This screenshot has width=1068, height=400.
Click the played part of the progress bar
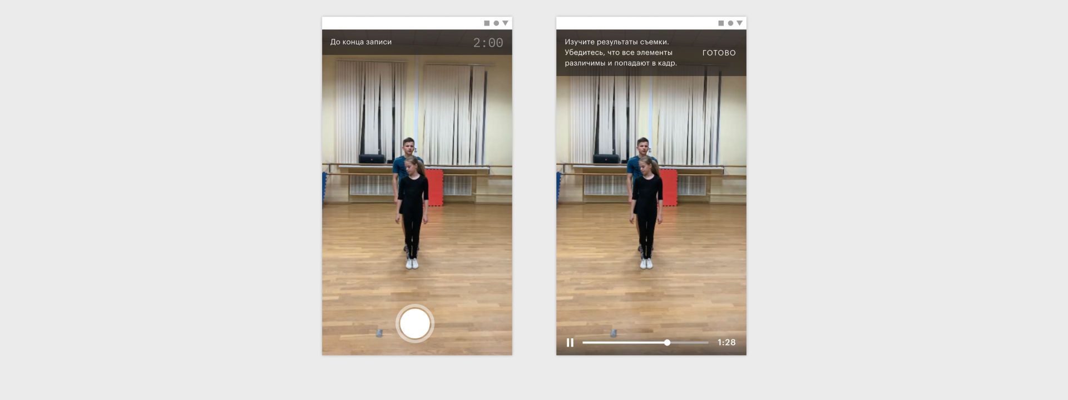point(623,343)
